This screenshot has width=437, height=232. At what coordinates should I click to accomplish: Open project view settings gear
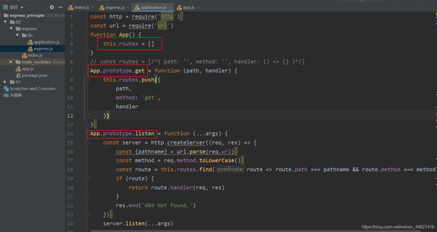52,7
